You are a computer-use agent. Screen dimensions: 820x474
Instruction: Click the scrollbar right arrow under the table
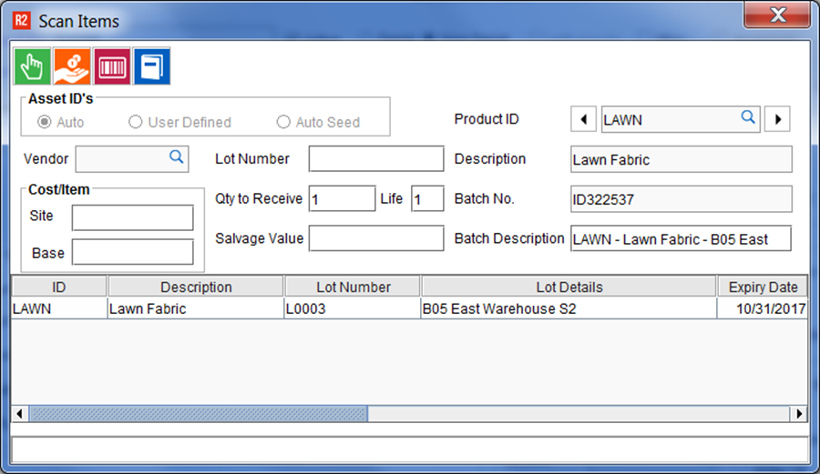click(800, 414)
